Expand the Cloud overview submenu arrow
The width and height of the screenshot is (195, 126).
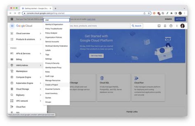[x=40, y=33]
